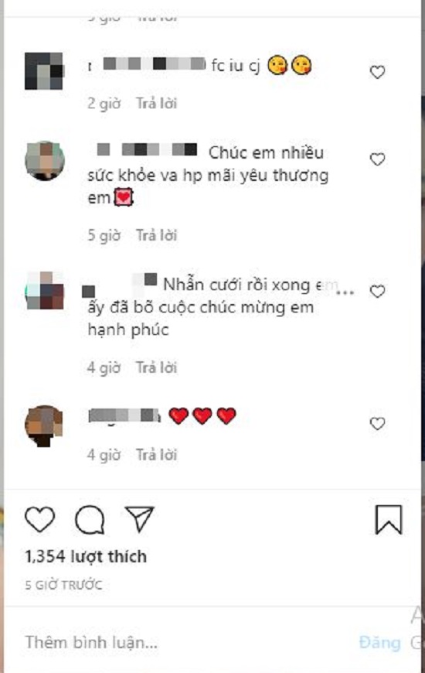425x673 pixels.
Task: Open avatar of three hearts commenter
Action: click(44, 425)
